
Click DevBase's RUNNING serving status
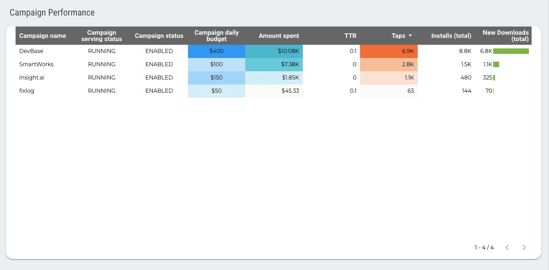[x=102, y=51]
